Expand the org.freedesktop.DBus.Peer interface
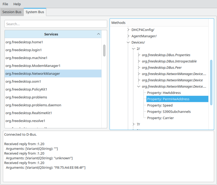The image size is (217, 185). (139, 68)
